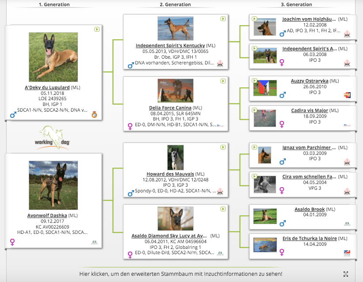Click the fullscreen expand icon at bottom right

click(x=346, y=274)
